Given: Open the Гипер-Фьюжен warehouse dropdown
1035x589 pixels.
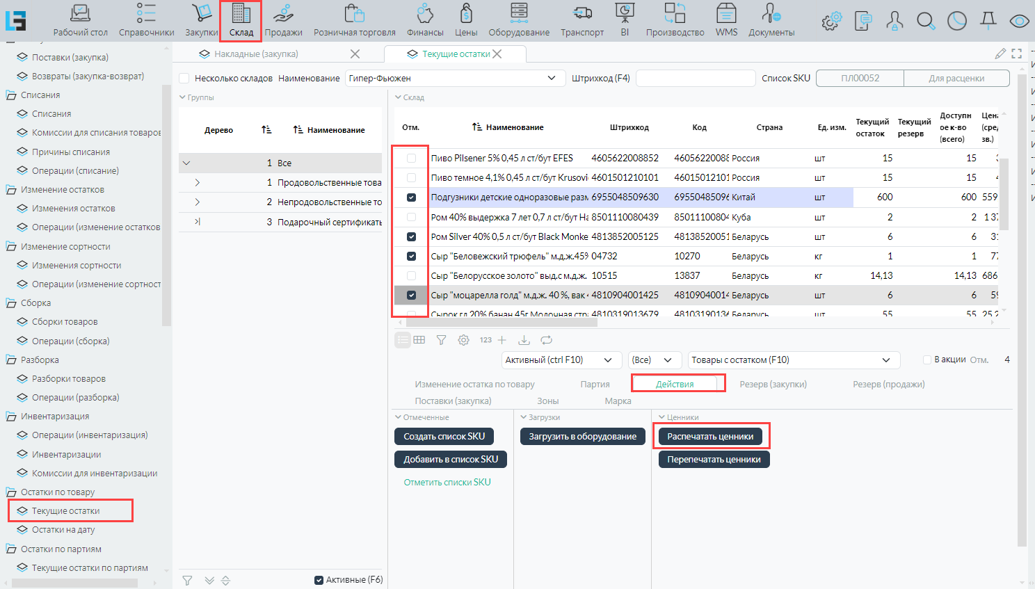Looking at the screenshot, I should [456, 79].
